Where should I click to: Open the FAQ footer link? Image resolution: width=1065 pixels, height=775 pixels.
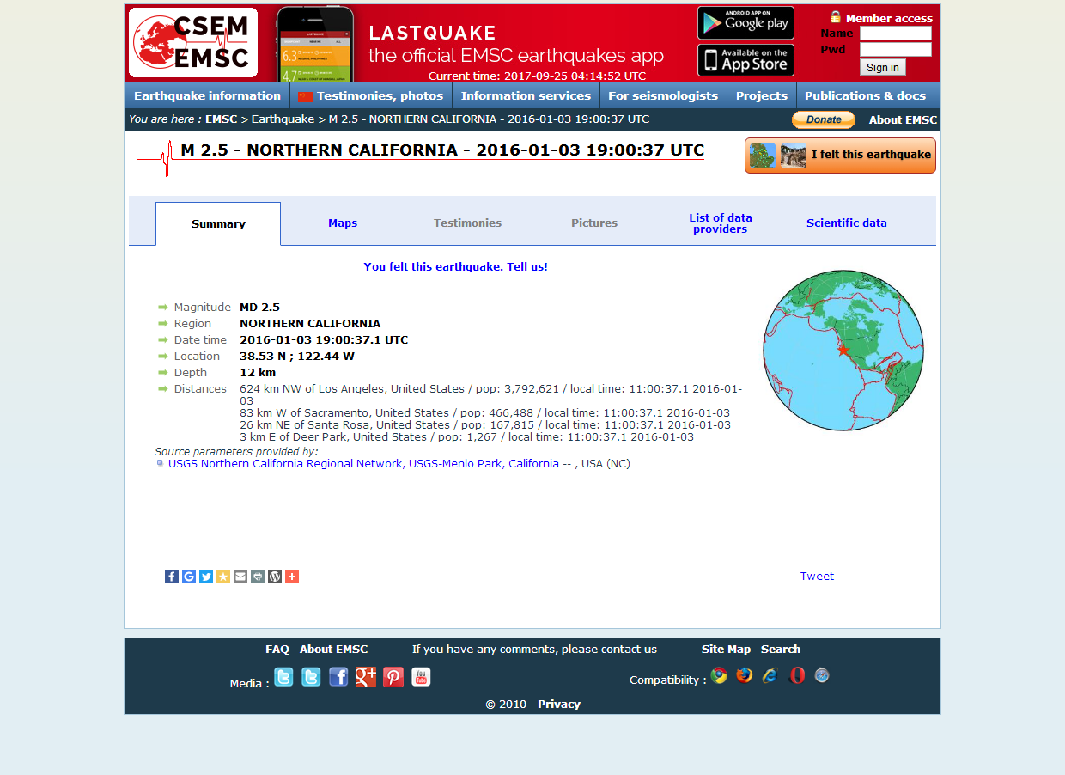[x=277, y=650]
